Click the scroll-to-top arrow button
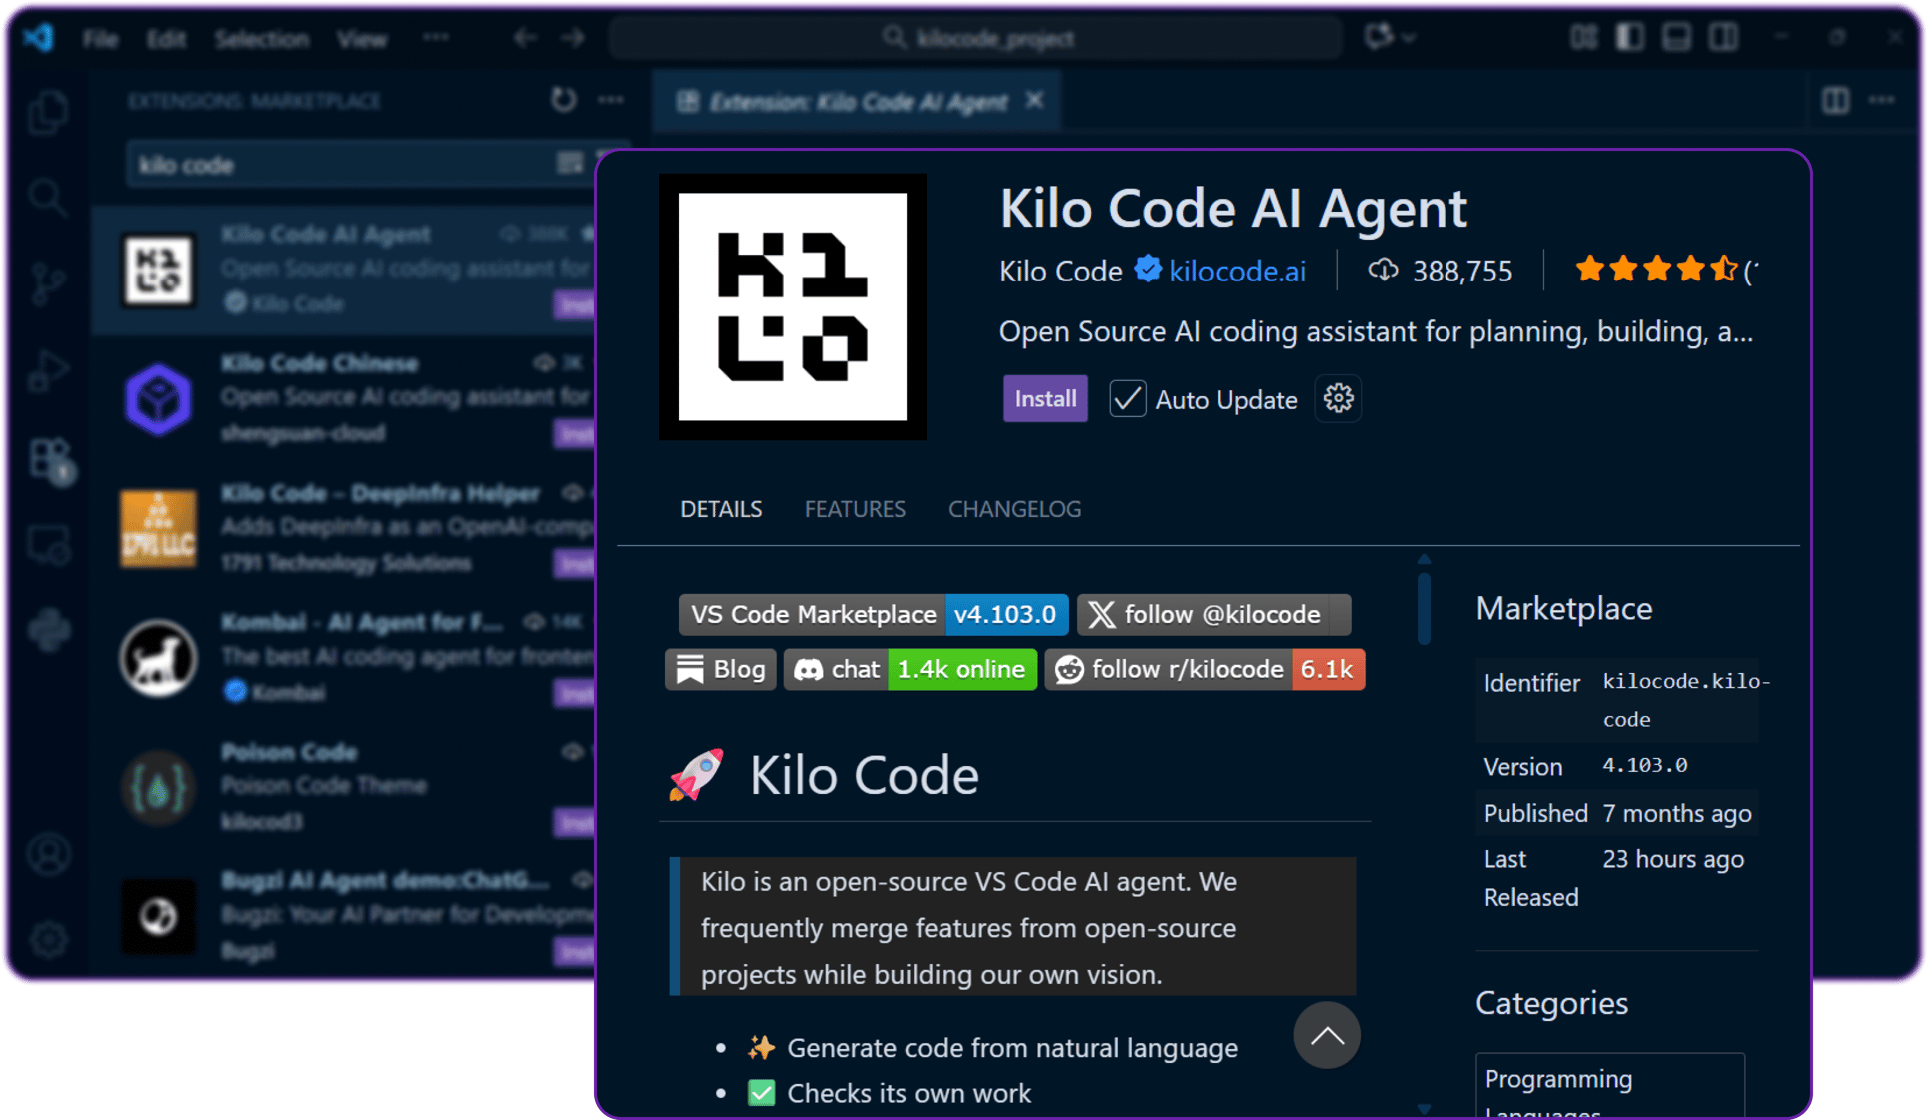The width and height of the screenshot is (1928, 1120). pyautogui.click(x=1326, y=1036)
